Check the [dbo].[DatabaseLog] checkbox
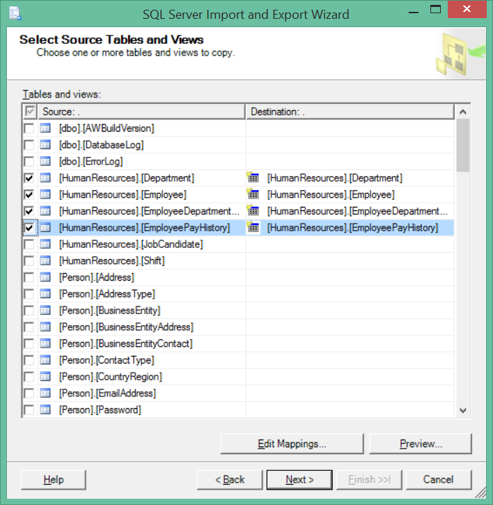Screen dimensions: 493x505 coord(29,145)
